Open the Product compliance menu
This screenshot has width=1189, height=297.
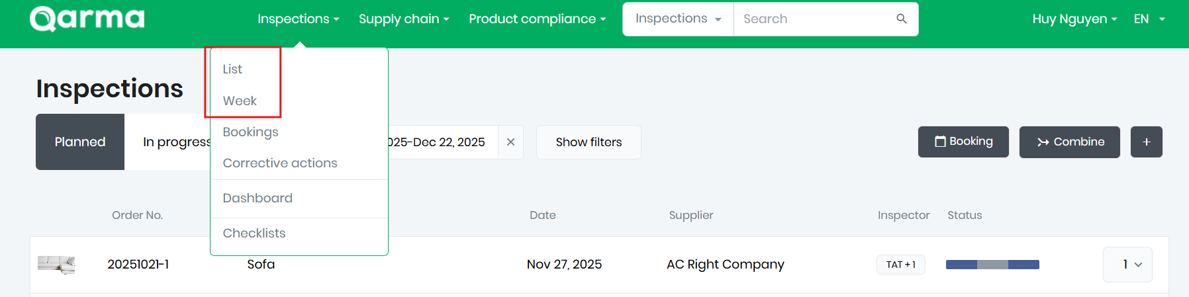(x=537, y=19)
